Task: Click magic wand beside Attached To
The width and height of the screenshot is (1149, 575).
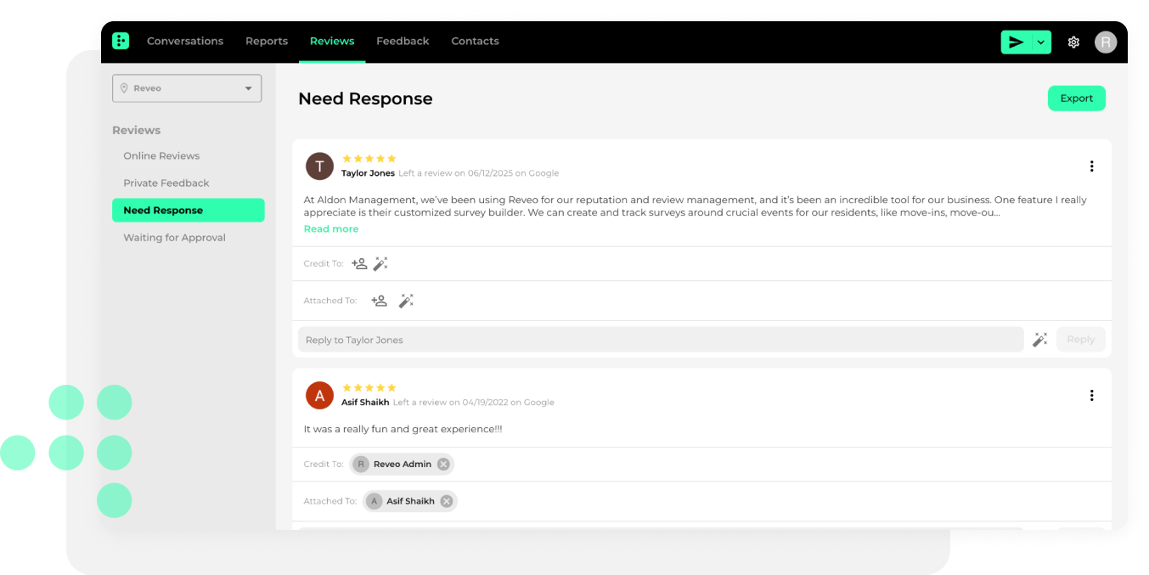Action: coord(406,301)
